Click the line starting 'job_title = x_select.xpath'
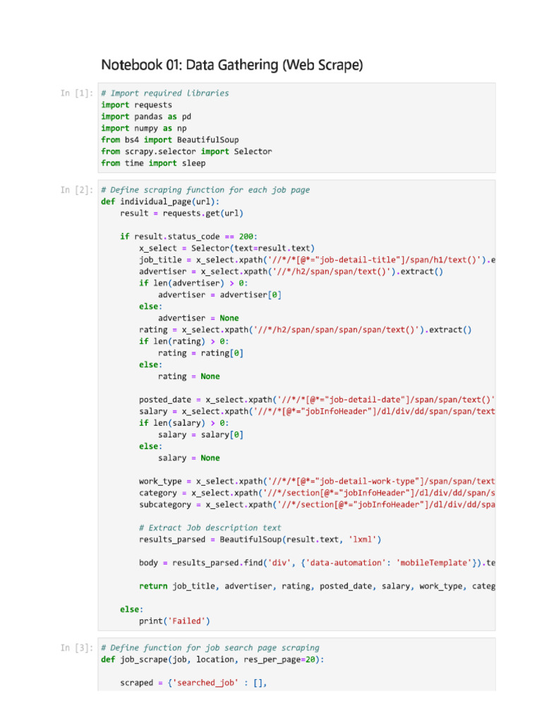 (x=317, y=260)
